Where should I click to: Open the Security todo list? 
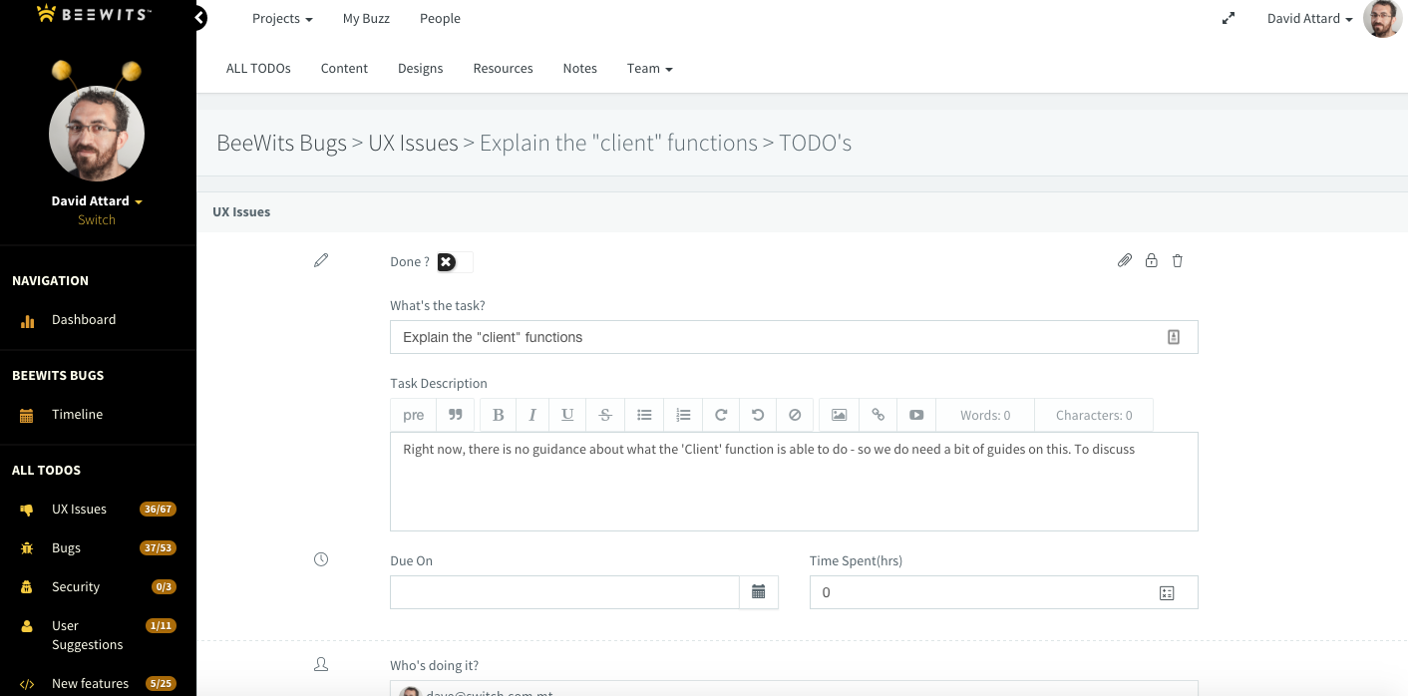click(76, 586)
